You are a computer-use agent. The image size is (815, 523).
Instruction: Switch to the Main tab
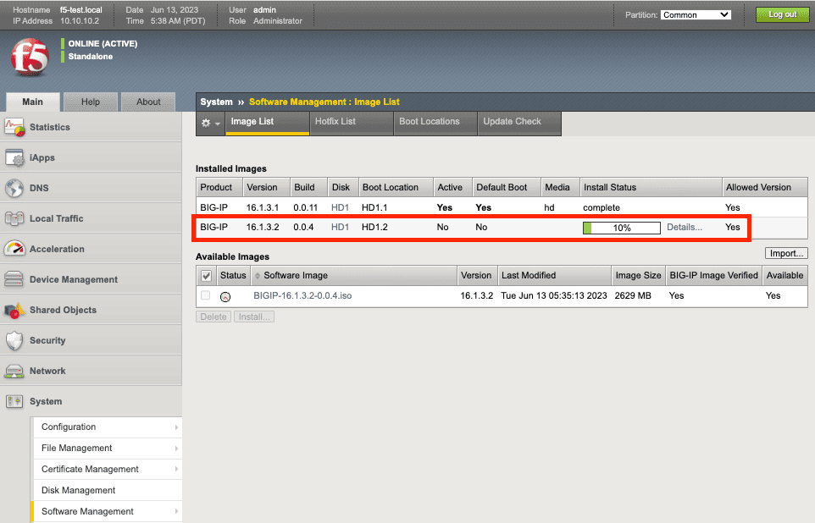pyautogui.click(x=33, y=102)
